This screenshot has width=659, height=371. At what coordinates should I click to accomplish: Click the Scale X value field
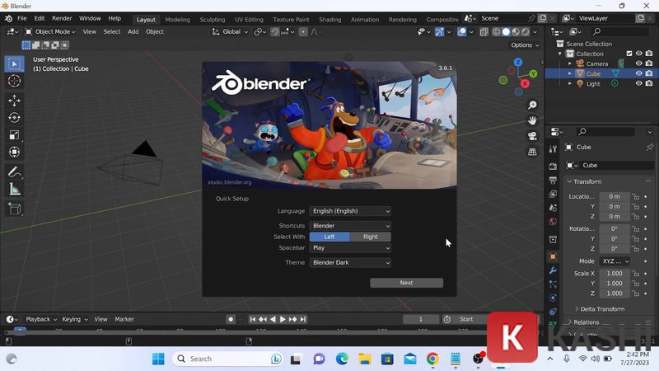click(615, 274)
